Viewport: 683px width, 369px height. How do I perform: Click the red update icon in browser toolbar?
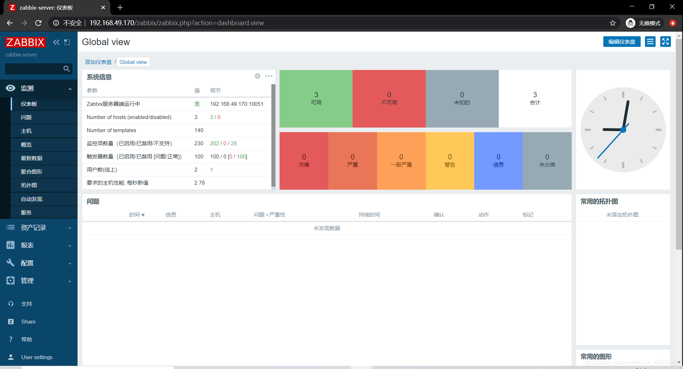pyautogui.click(x=672, y=23)
